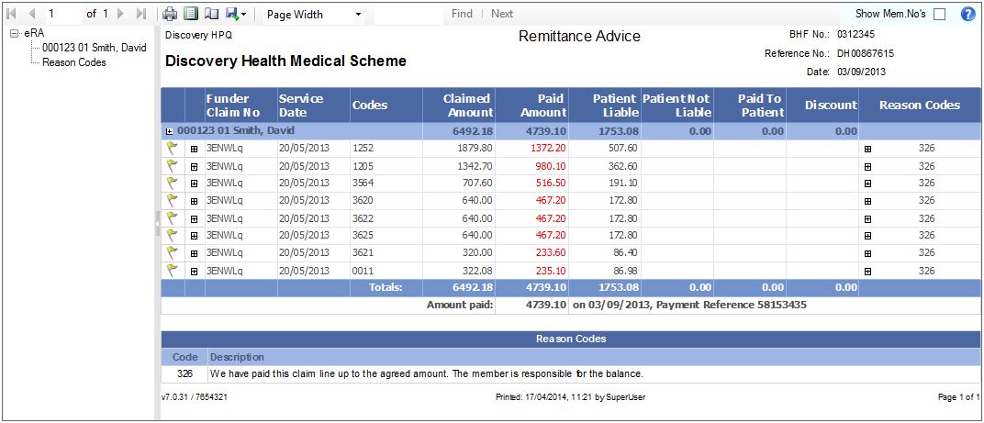Click the Print report icon
The image size is (984, 423).
tap(170, 14)
